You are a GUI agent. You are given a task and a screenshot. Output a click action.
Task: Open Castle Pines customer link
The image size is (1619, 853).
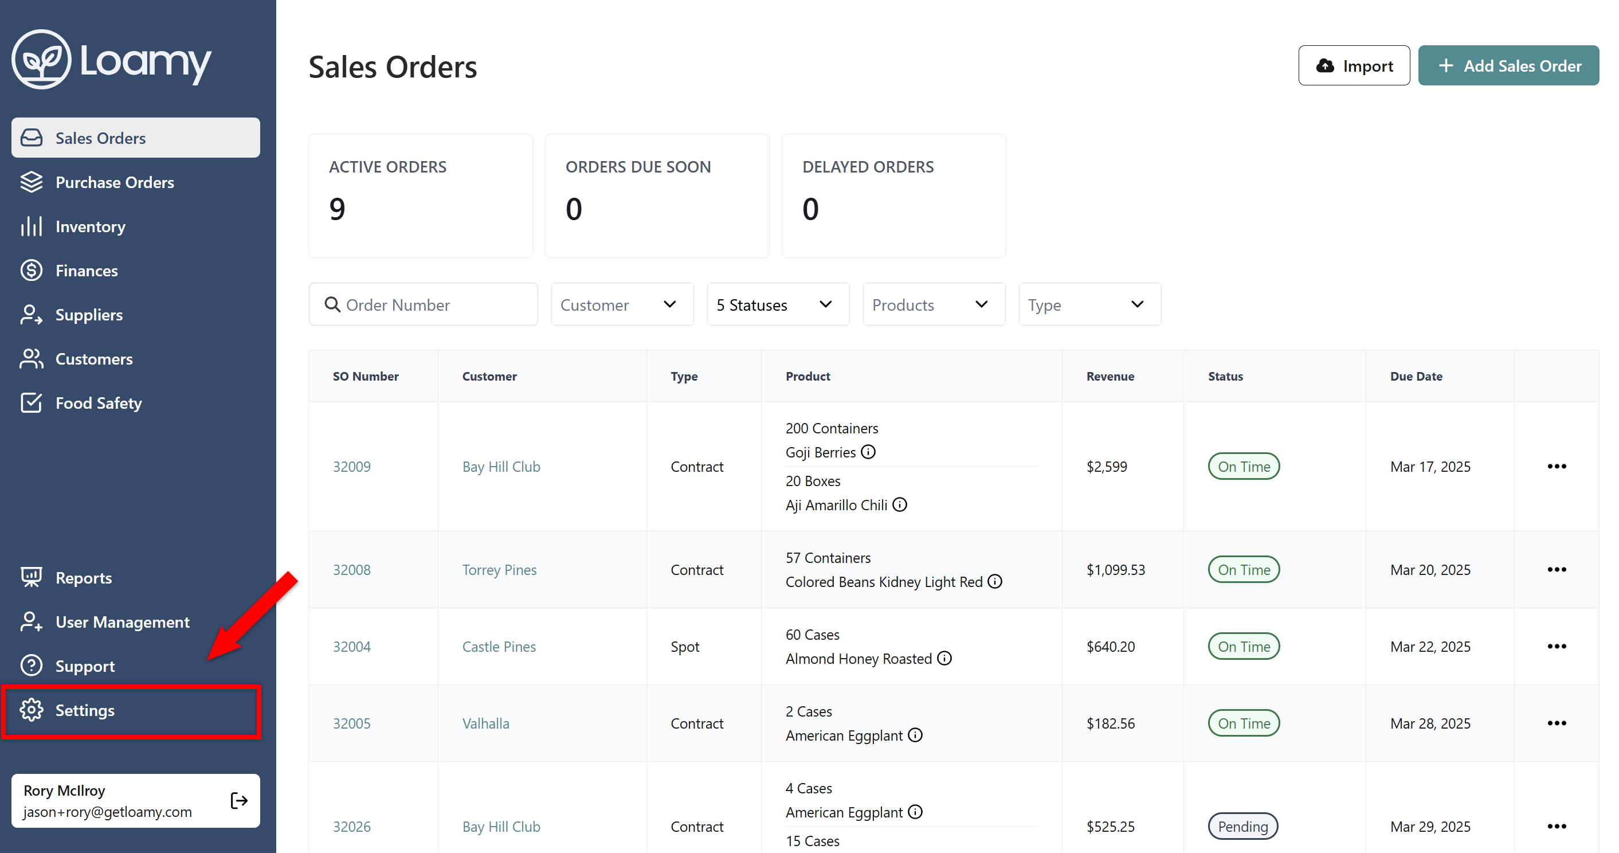click(x=499, y=646)
